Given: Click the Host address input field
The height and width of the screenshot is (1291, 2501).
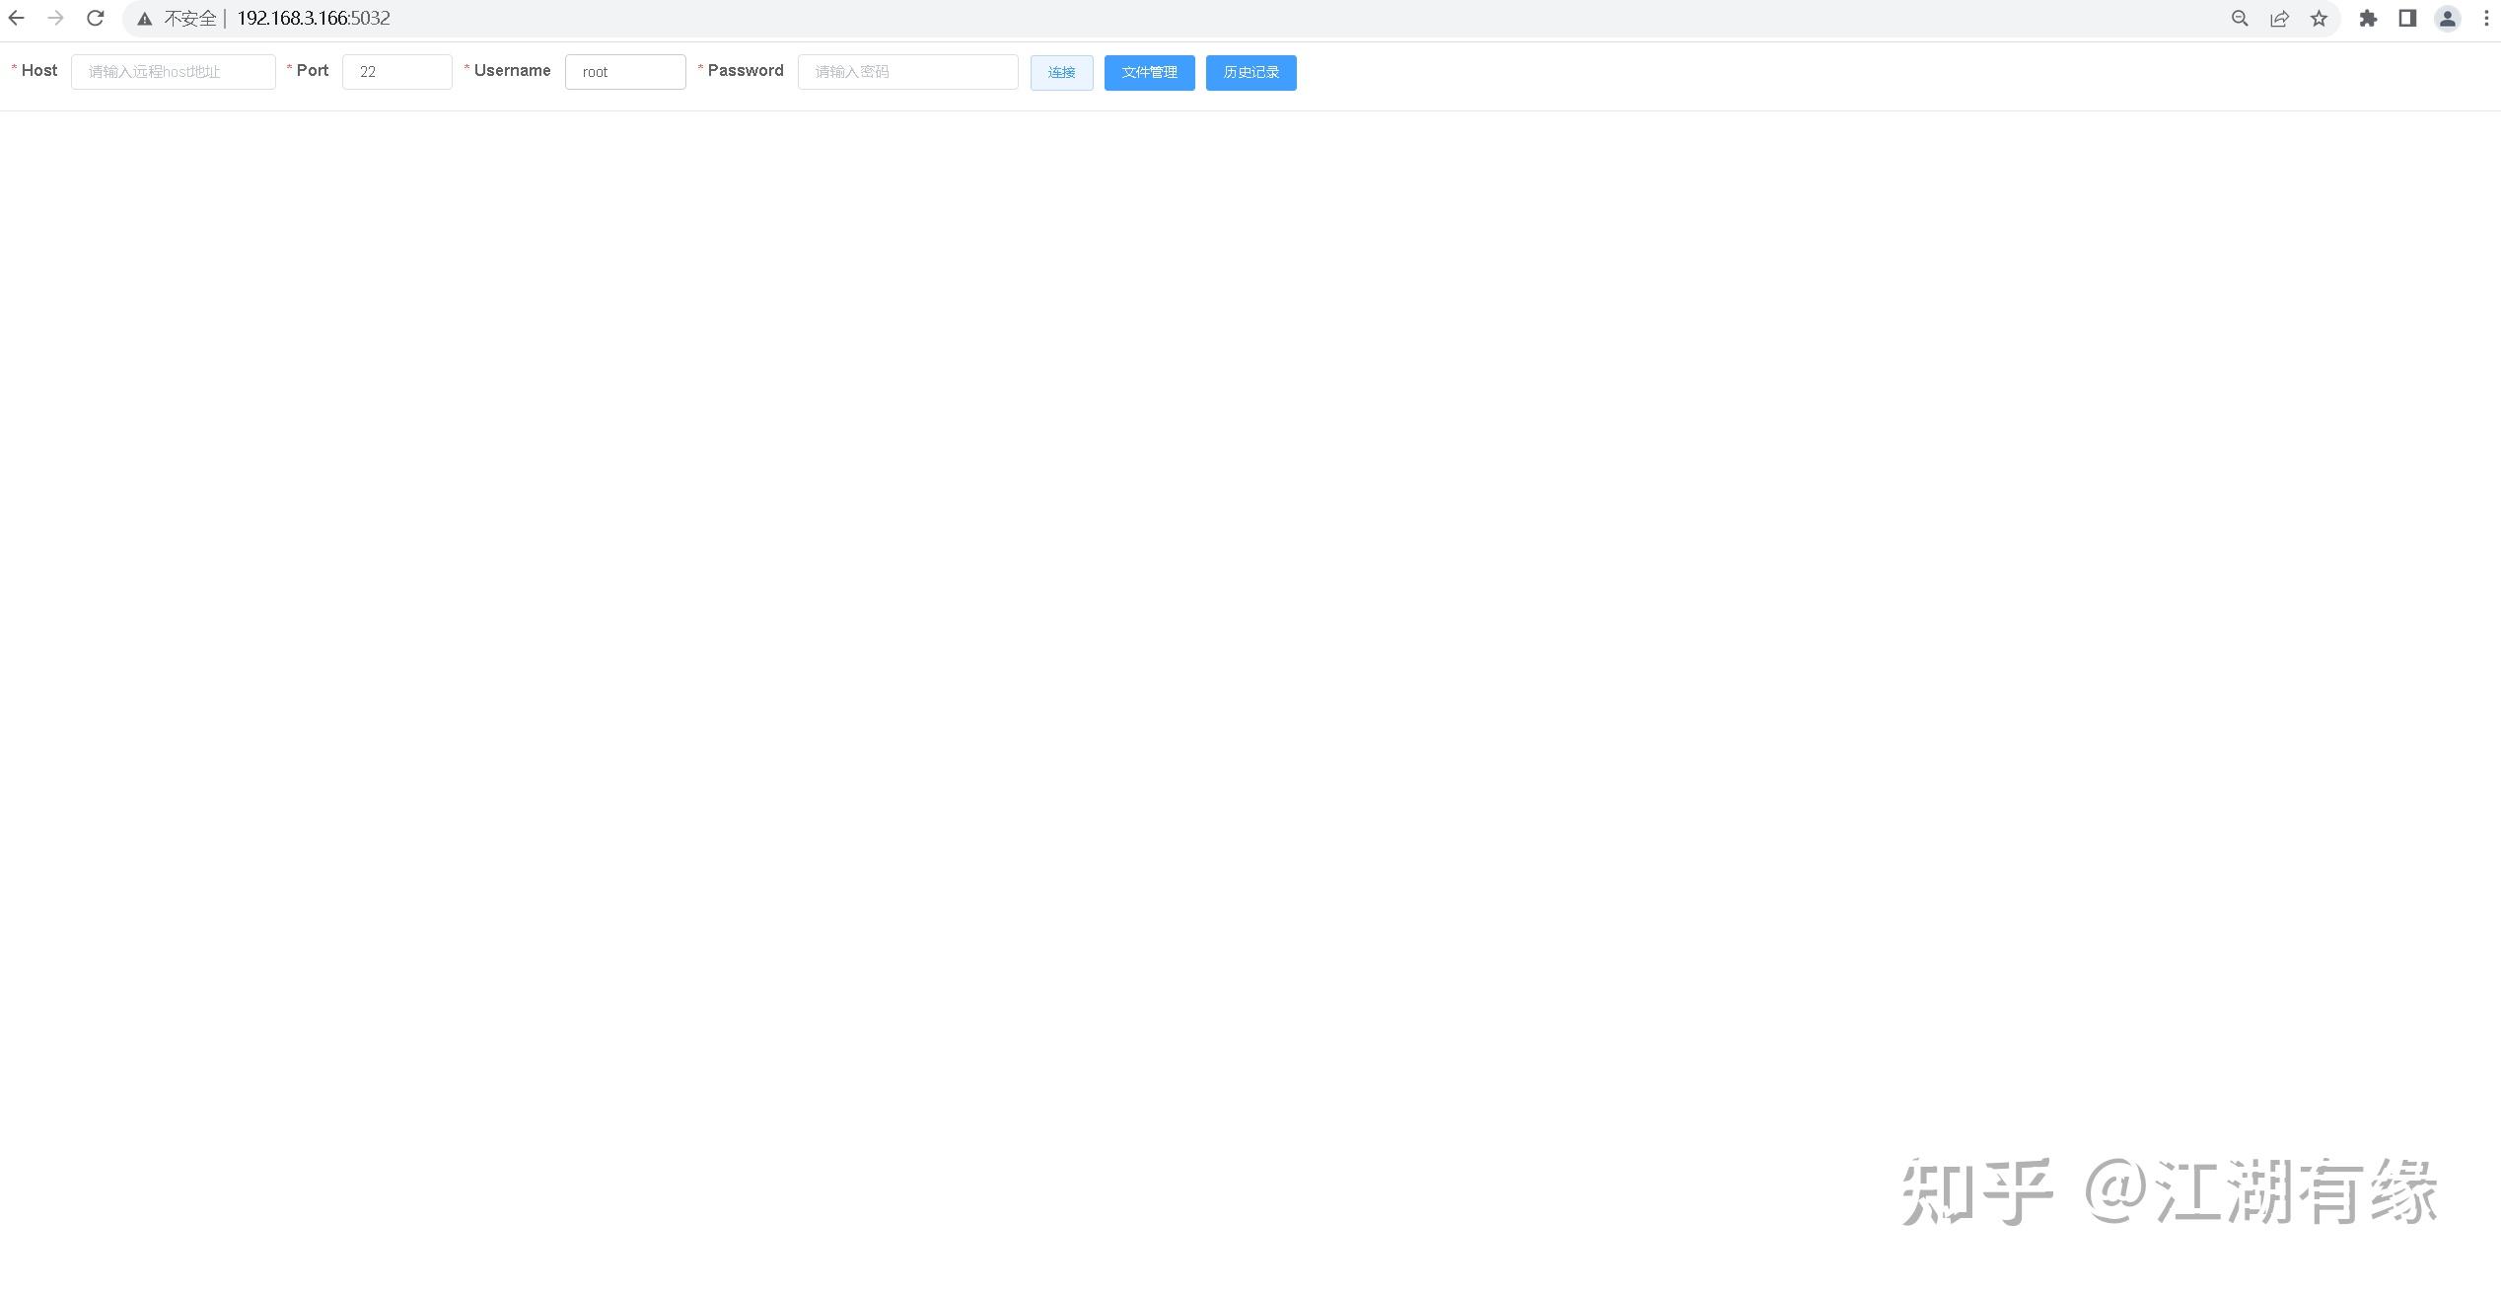Looking at the screenshot, I should (x=174, y=71).
